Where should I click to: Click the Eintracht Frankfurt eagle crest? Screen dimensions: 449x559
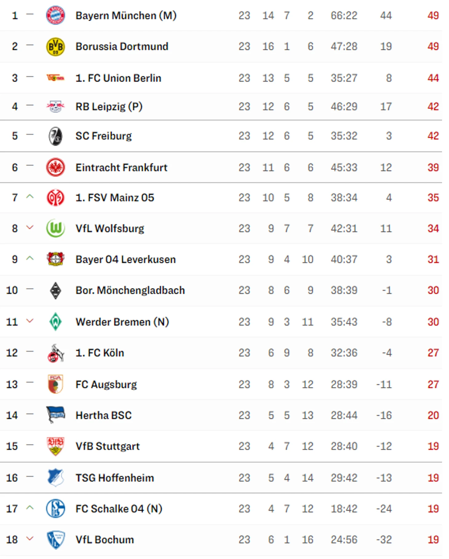[x=55, y=168]
